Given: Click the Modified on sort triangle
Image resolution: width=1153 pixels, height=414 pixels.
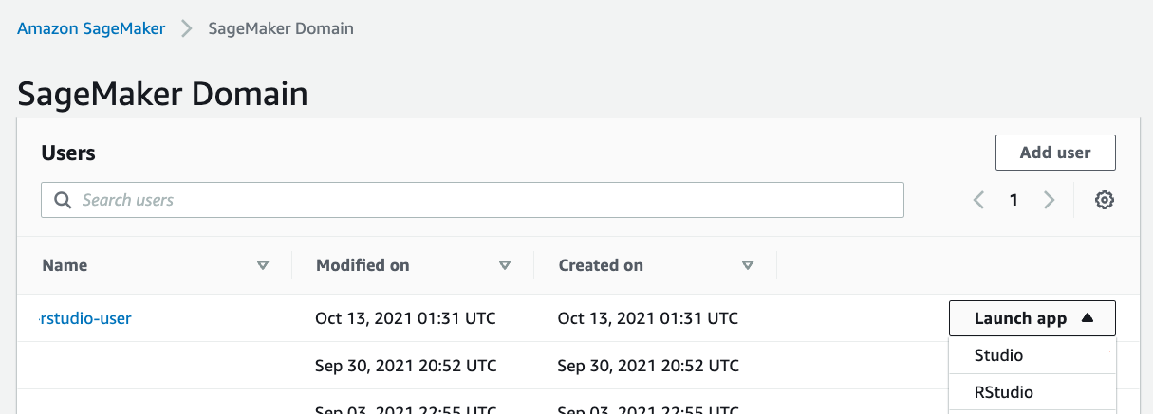Looking at the screenshot, I should tap(505, 265).
